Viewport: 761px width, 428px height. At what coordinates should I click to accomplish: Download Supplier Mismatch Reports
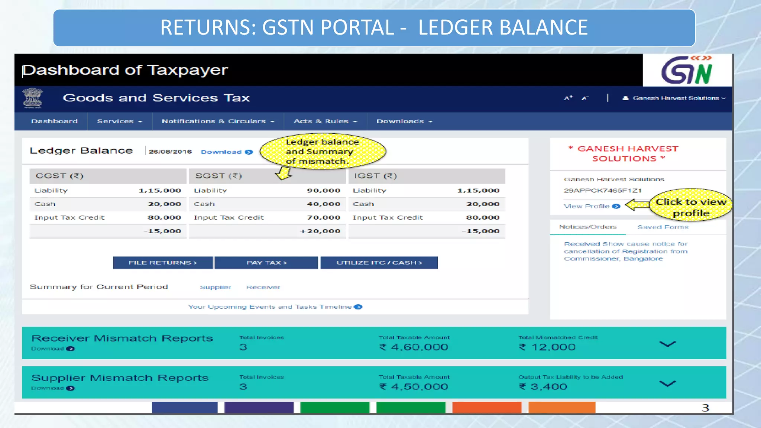tap(53, 388)
